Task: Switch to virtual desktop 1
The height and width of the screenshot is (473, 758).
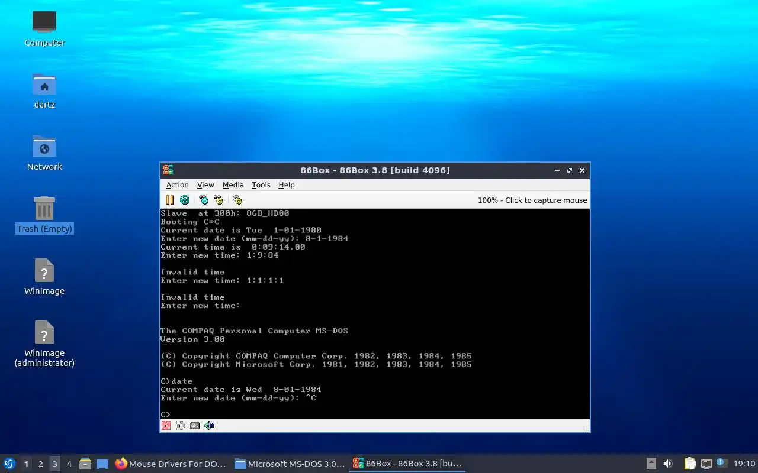Action: coord(26,464)
